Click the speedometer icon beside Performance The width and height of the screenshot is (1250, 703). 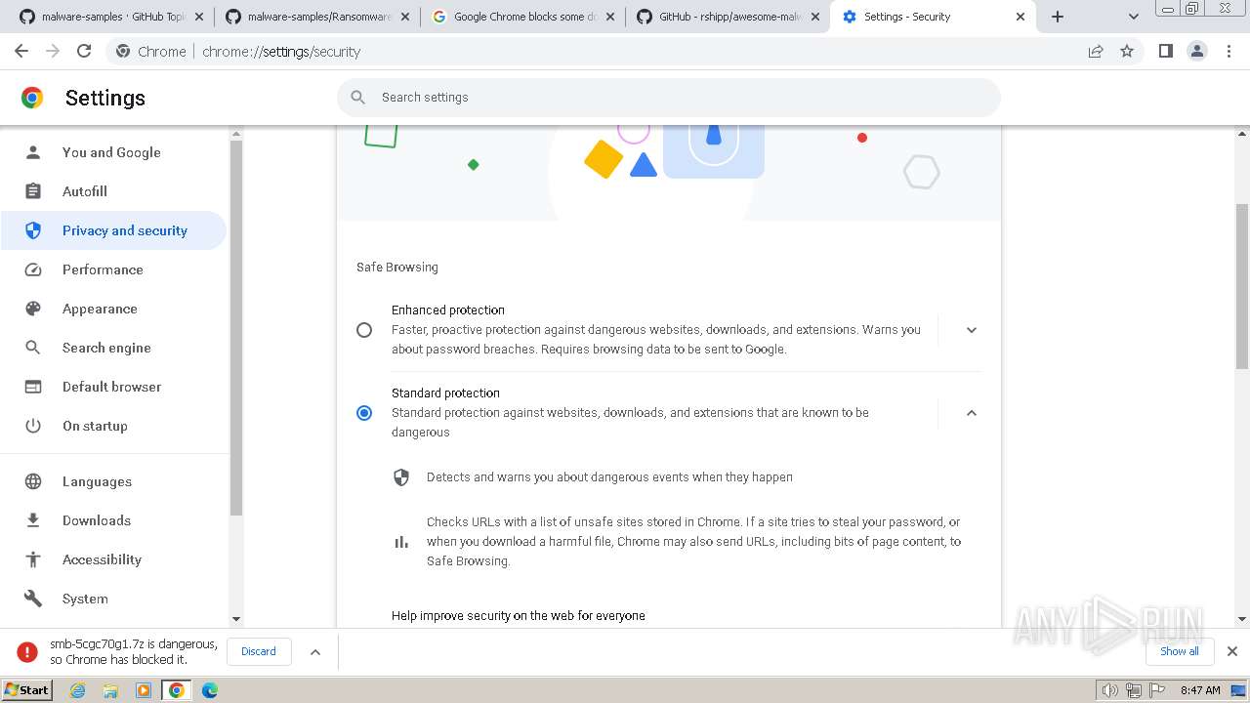click(33, 269)
